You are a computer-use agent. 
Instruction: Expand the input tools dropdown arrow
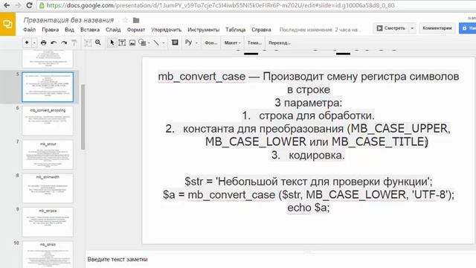click(x=196, y=43)
